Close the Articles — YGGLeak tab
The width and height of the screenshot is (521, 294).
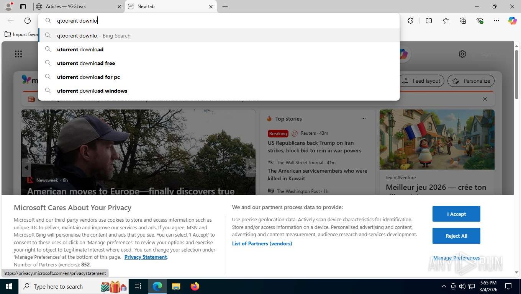pyautogui.click(x=119, y=7)
